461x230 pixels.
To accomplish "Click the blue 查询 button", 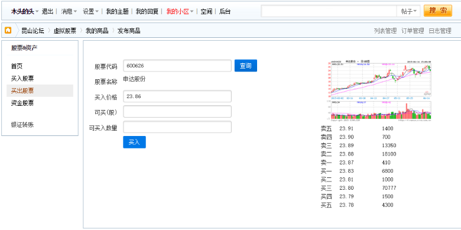I will click(246, 66).
